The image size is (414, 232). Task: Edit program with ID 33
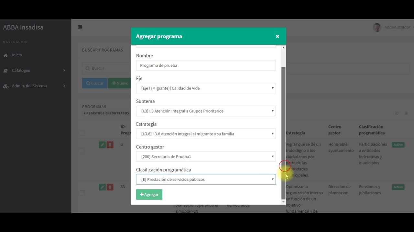point(102,187)
